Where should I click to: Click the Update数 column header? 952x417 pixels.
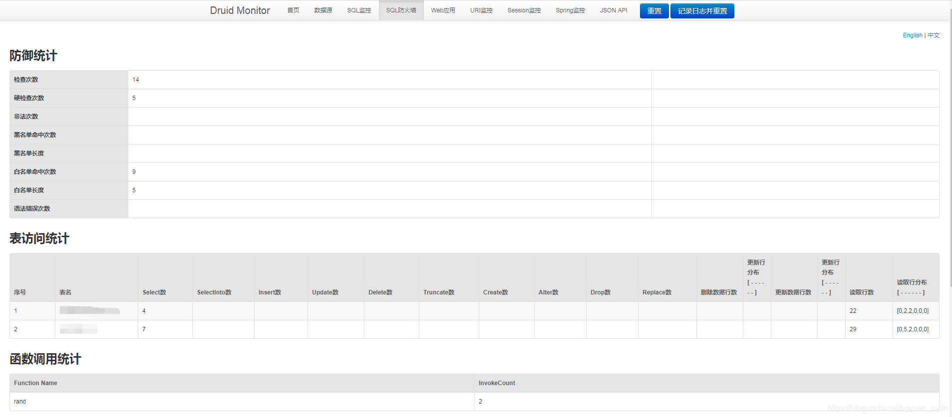325,292
